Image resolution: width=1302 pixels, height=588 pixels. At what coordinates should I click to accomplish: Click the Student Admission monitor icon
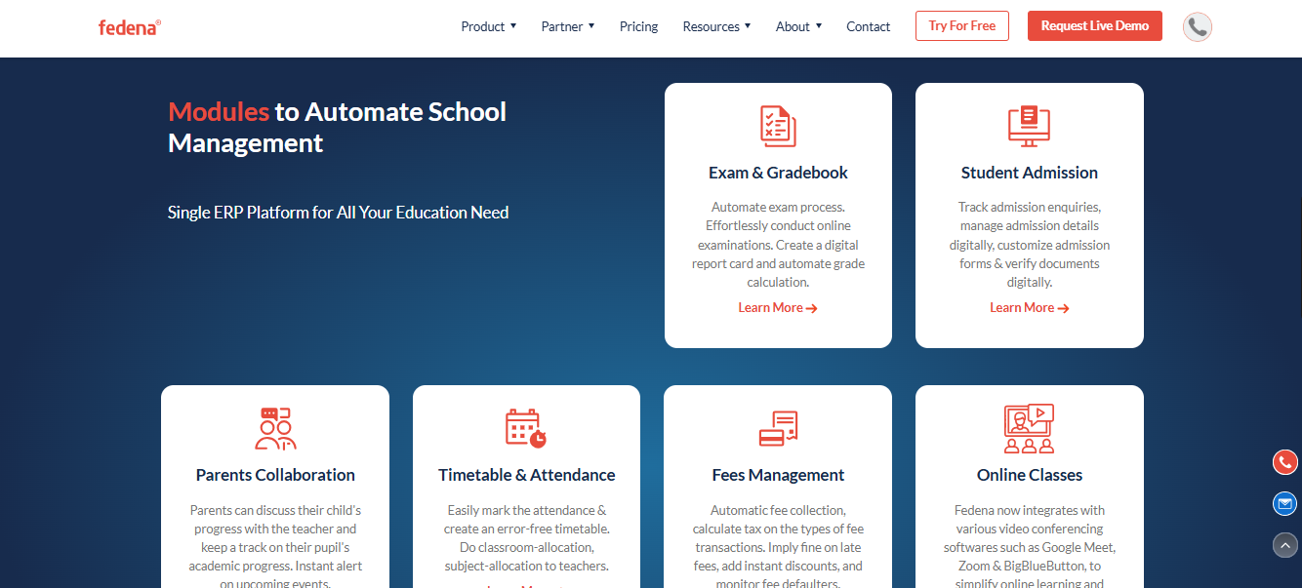[1029, 126]
